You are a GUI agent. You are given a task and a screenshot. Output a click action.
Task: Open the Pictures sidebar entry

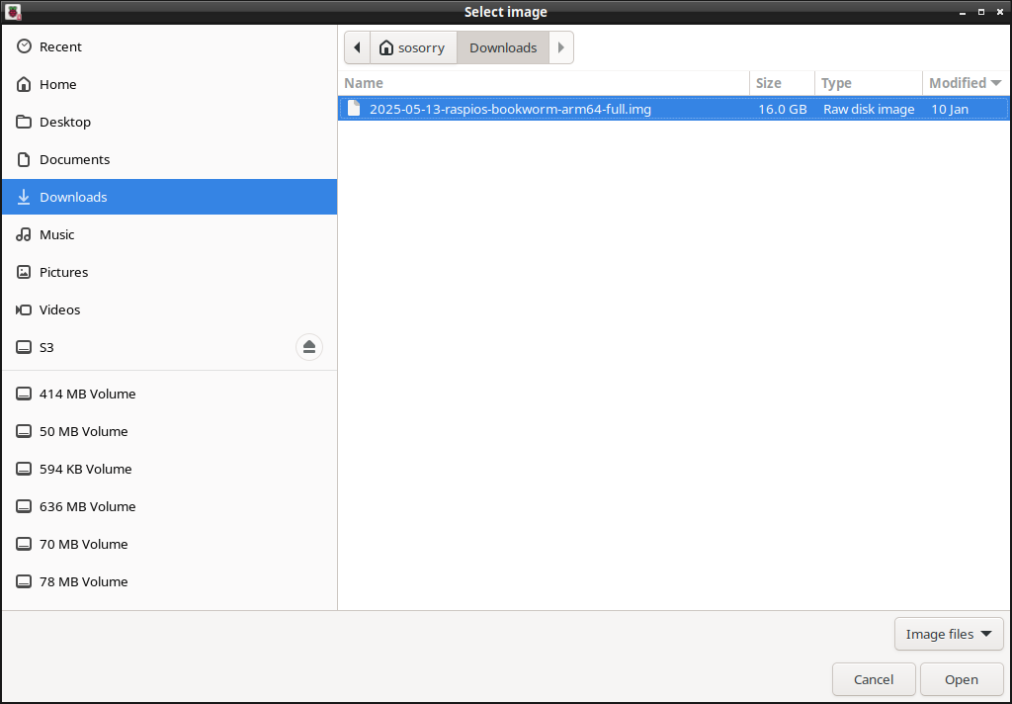click(x=169, y=272)
